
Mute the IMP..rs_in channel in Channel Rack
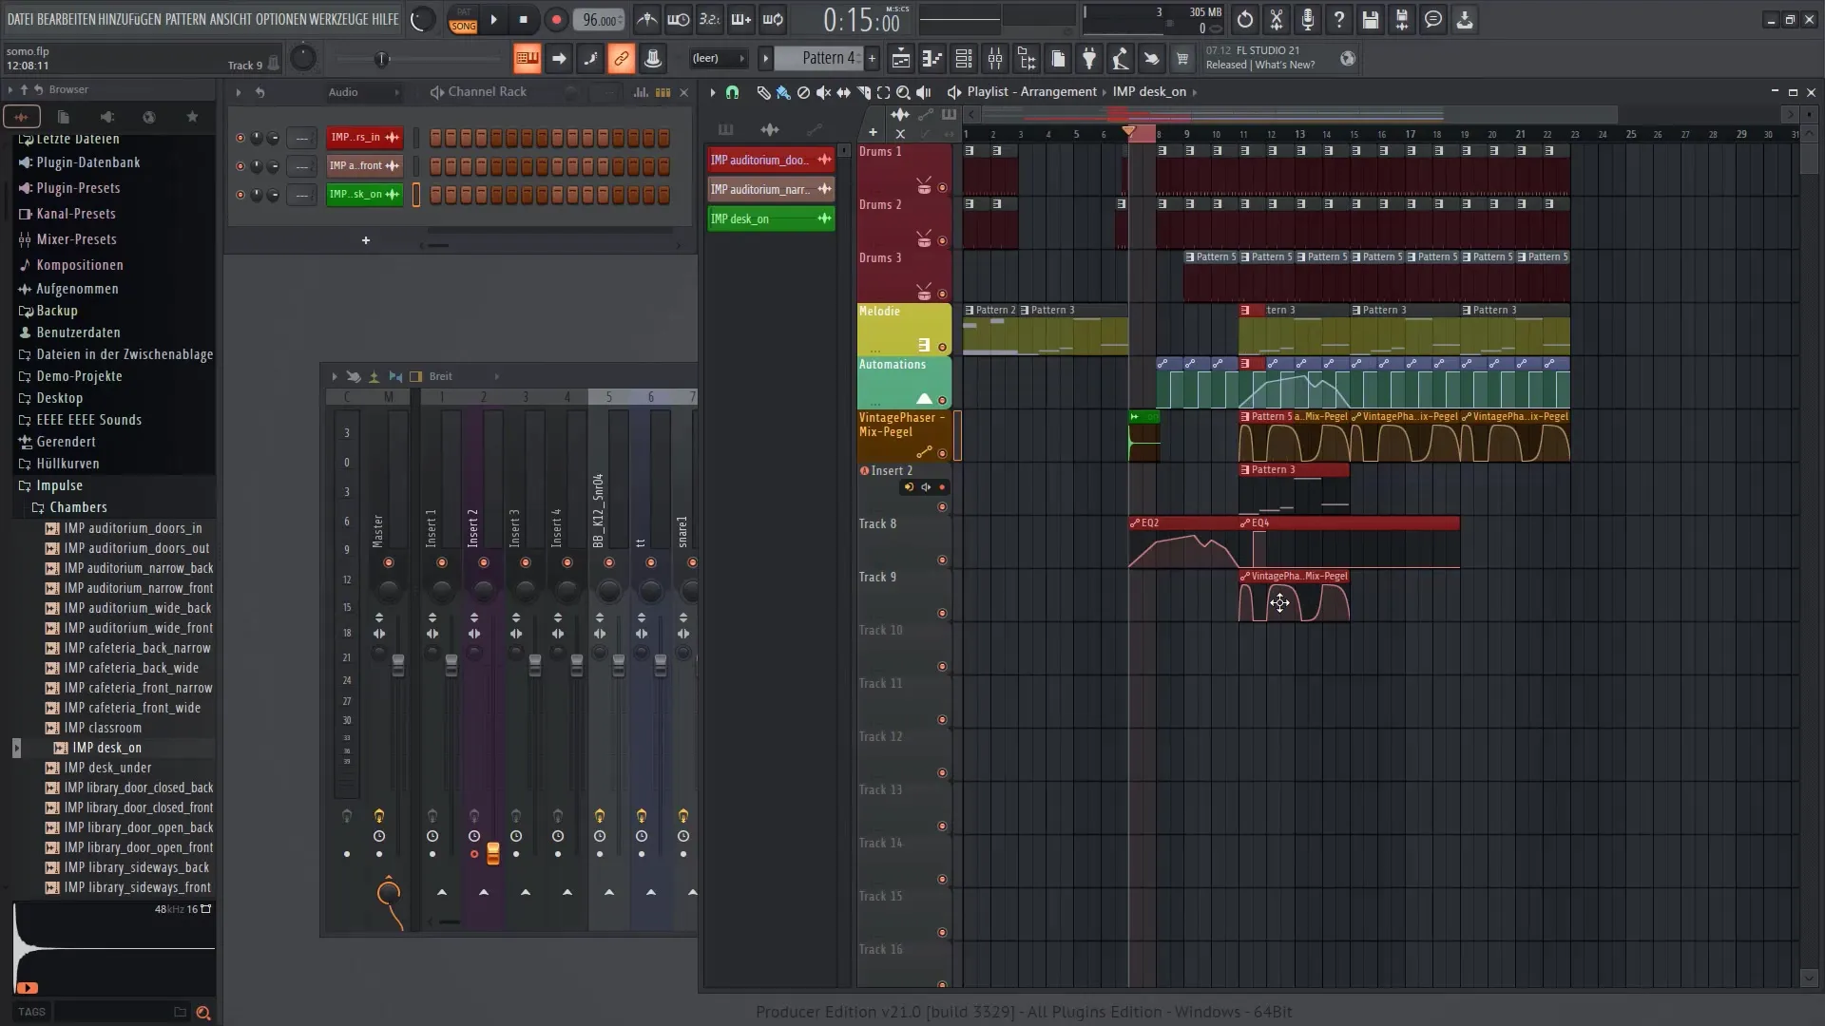pos(240,138)
